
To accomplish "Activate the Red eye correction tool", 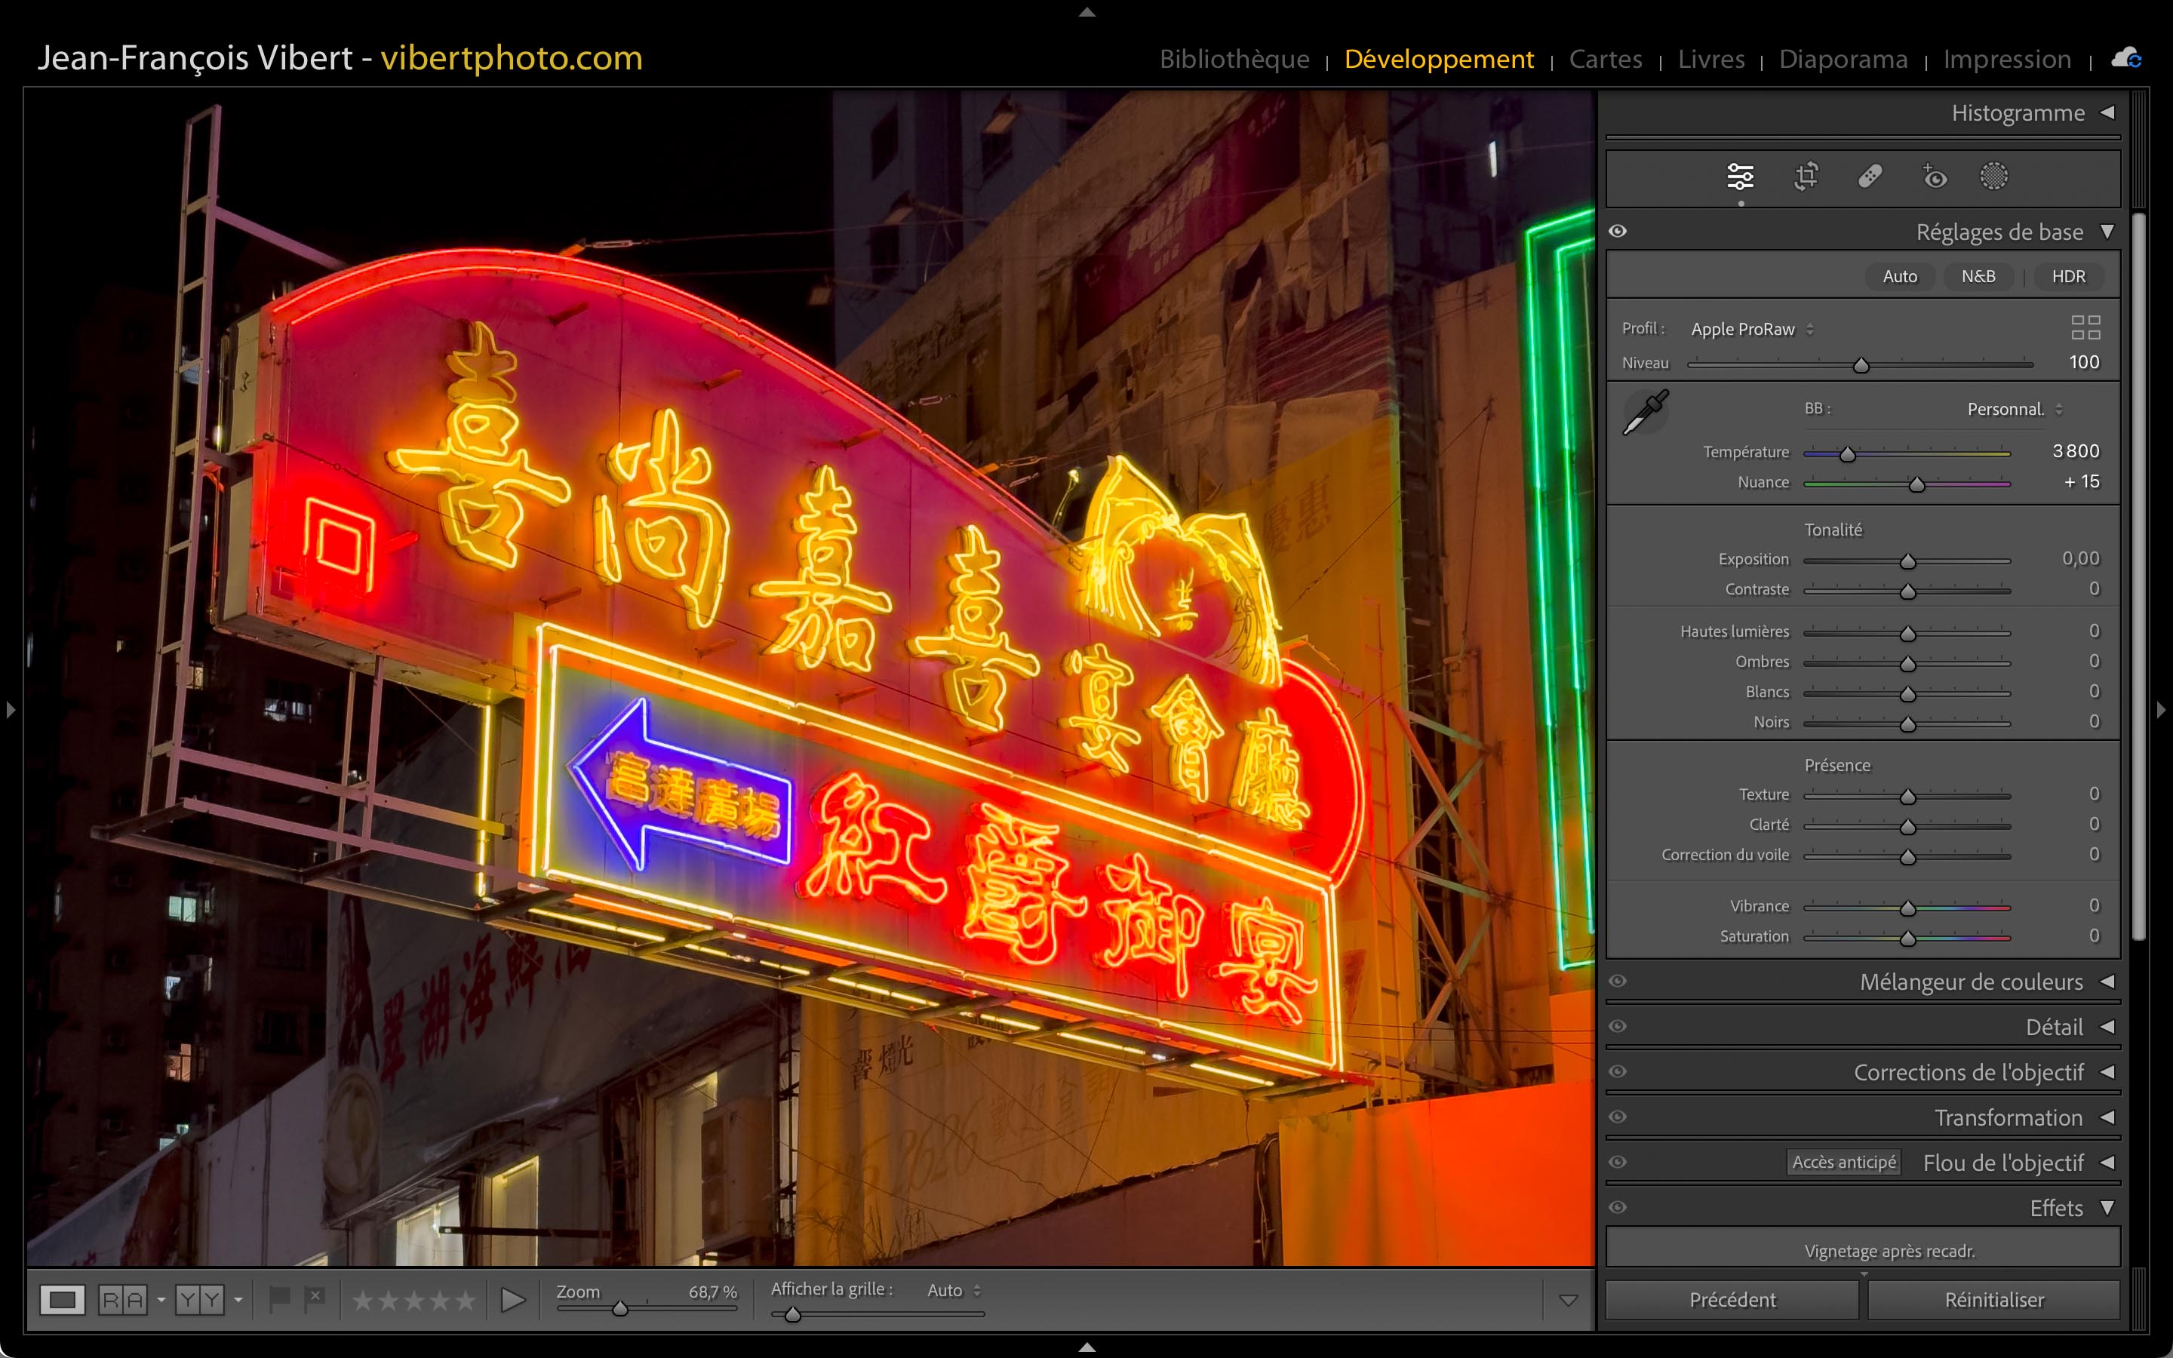I will click(x=1934, y=176).
